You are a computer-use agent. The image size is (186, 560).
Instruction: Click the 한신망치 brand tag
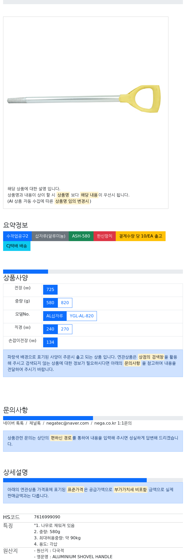click(x=105, y=236)
